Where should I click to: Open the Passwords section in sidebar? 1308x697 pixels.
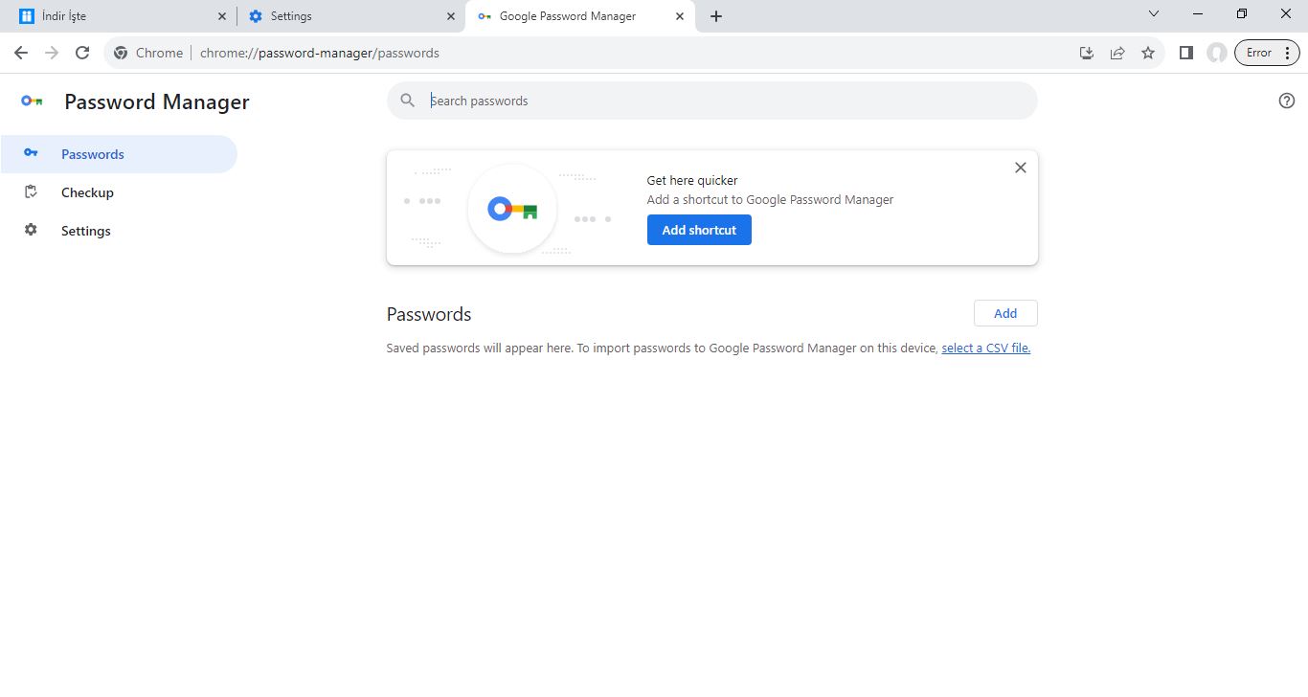[119, 154]
